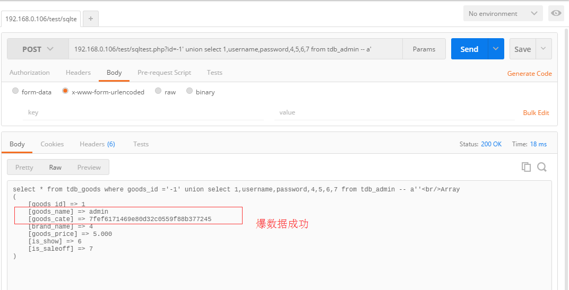Choose the binary body type
This screenshot has width=569, height=290.
coord(189,91)
